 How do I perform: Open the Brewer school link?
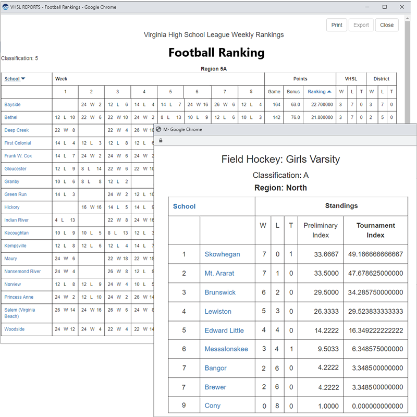[x=215, y=387]
